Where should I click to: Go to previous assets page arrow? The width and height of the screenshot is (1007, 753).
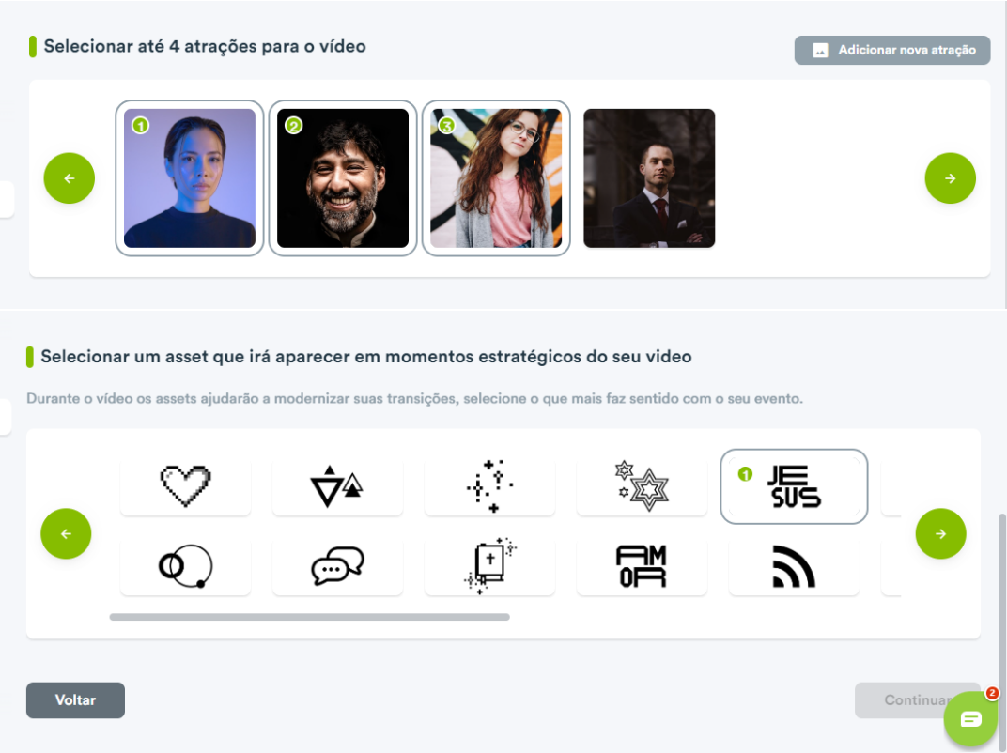coord(66,533)
